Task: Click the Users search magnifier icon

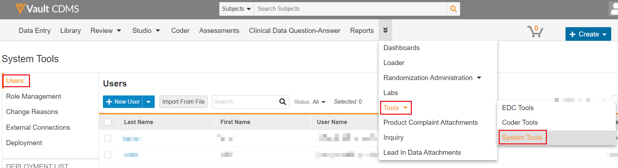Action: pyautogui.click(x=282, y=102)
